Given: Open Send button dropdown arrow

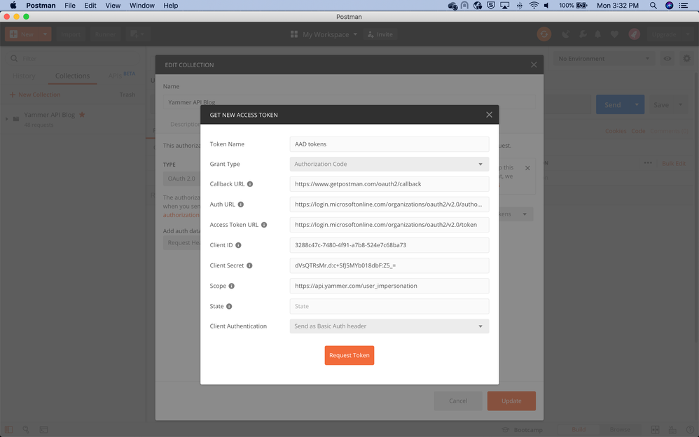Looking at the screenshot, I should 637,105.
